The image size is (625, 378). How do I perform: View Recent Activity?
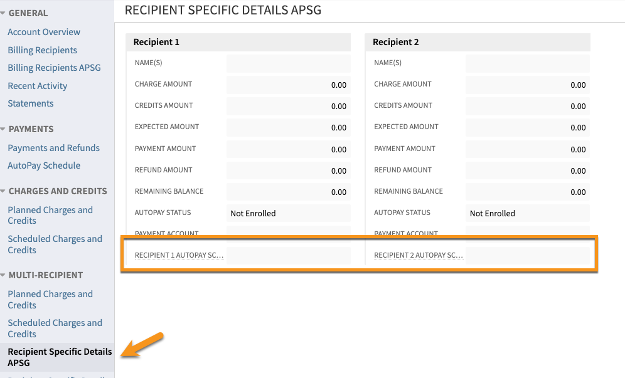click(x=37, y=85)
